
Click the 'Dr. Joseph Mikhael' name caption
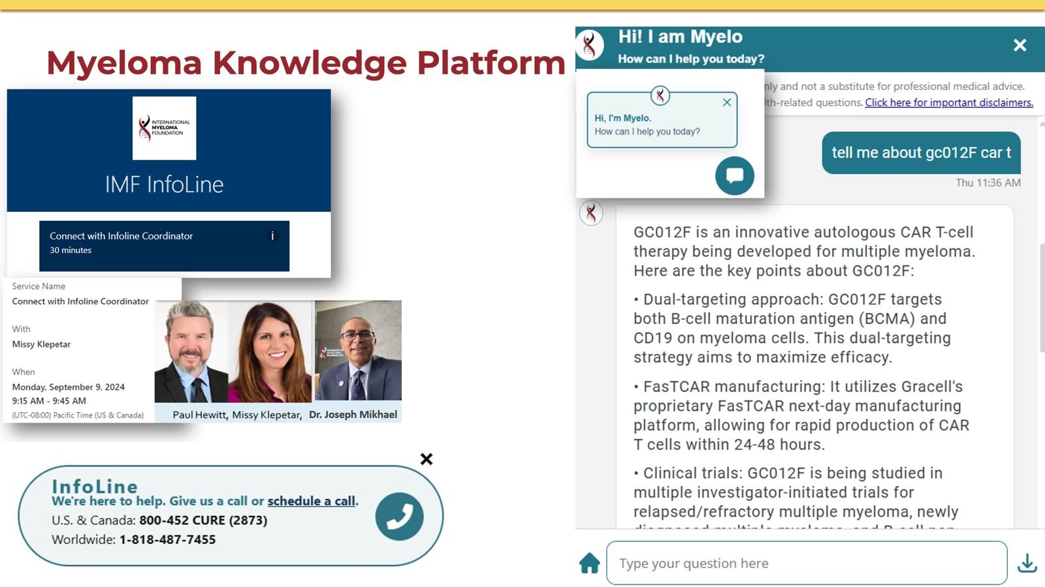point(353,415)
